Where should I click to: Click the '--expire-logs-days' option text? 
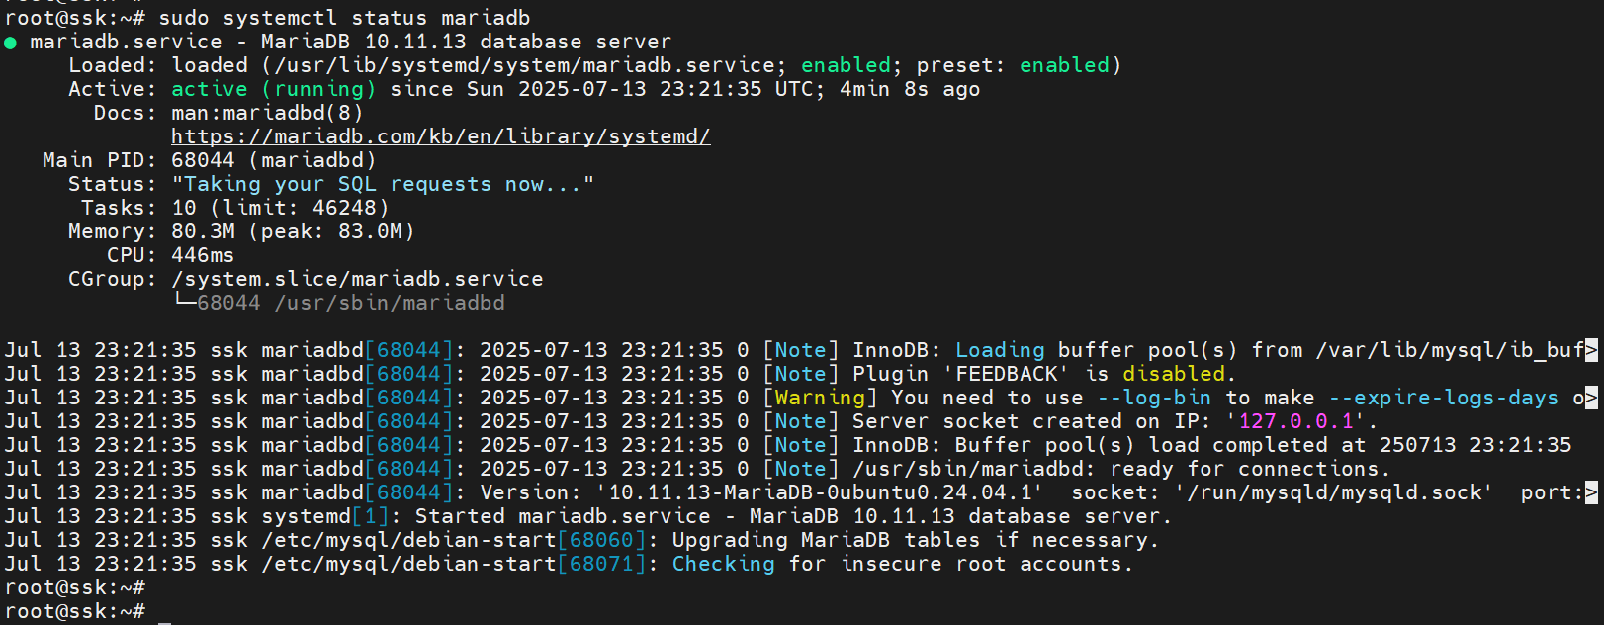click(x=1443, y=398)
